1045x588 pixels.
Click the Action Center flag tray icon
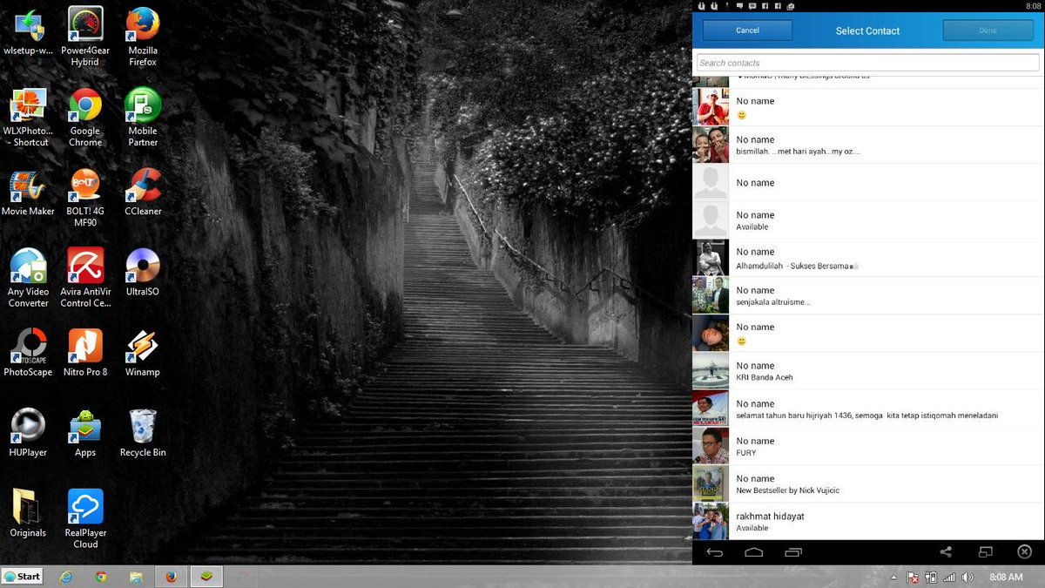click(x=913, y=578)
